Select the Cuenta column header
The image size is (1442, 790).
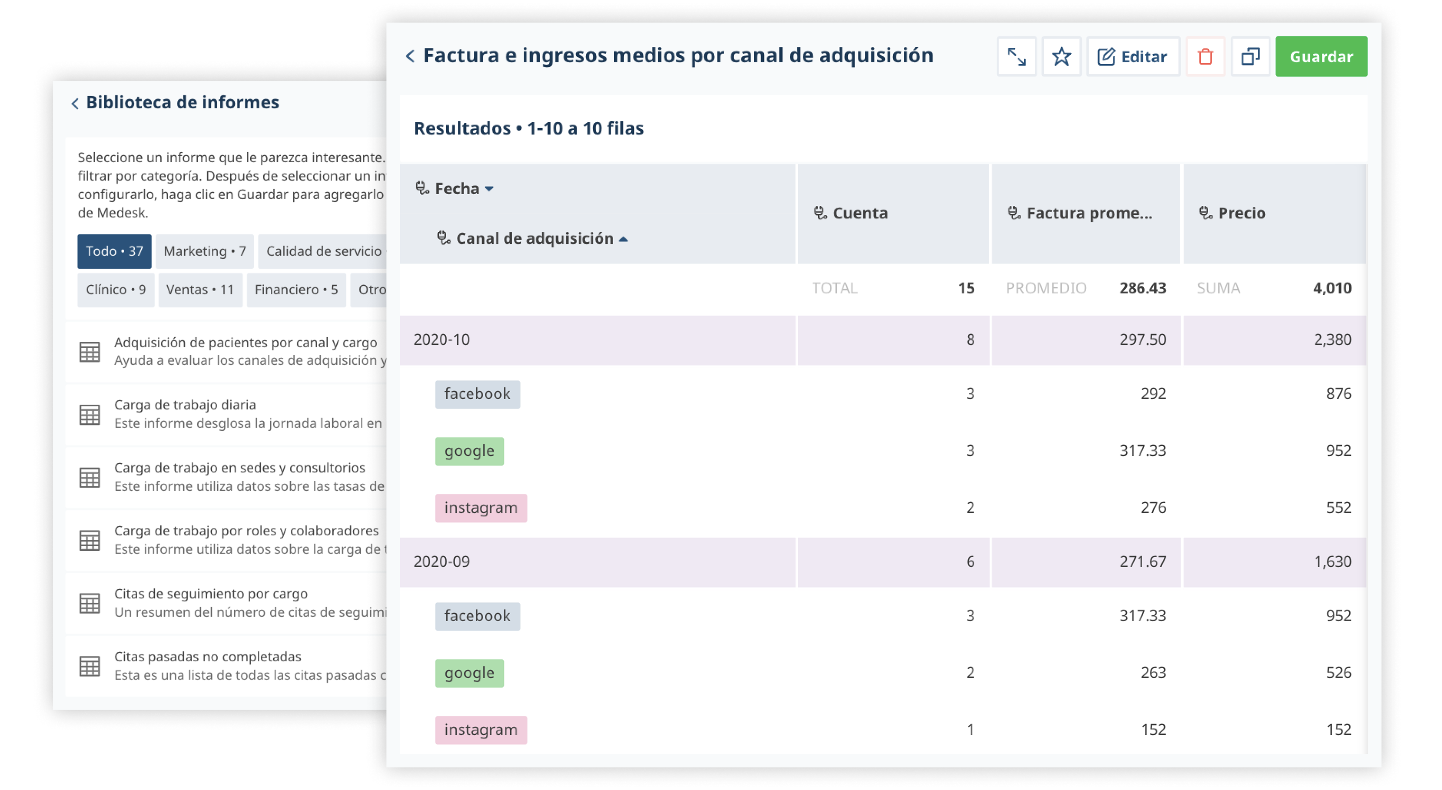tap(893, 214)
